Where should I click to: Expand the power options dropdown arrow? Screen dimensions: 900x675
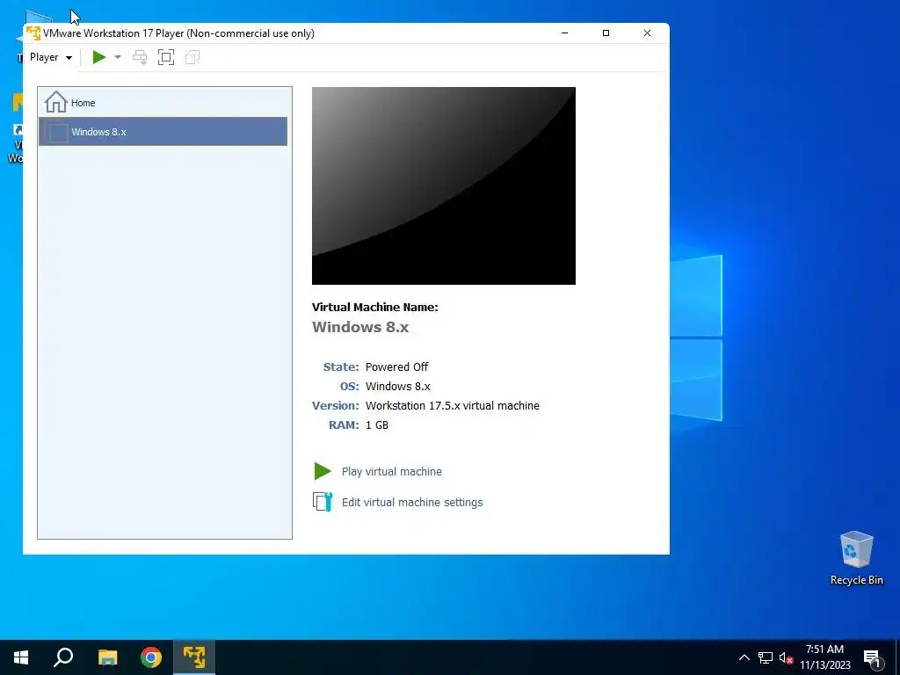(118, 57)
